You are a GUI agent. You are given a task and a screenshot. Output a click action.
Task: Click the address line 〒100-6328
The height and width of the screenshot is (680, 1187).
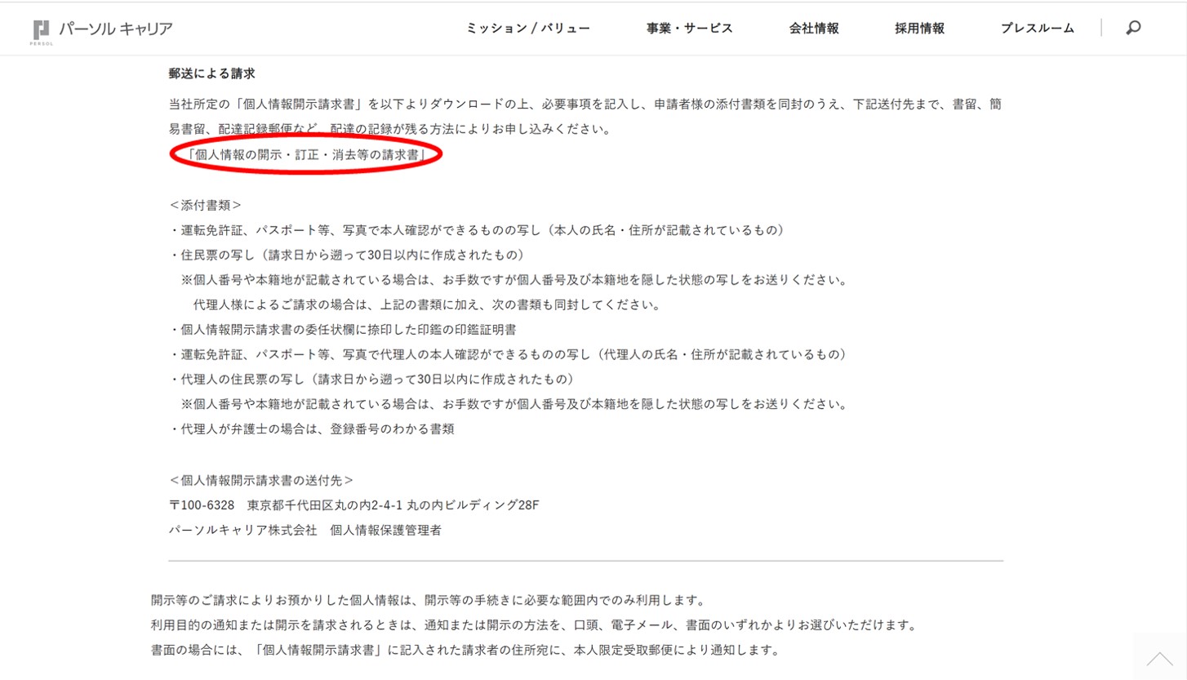click(354, 505)
